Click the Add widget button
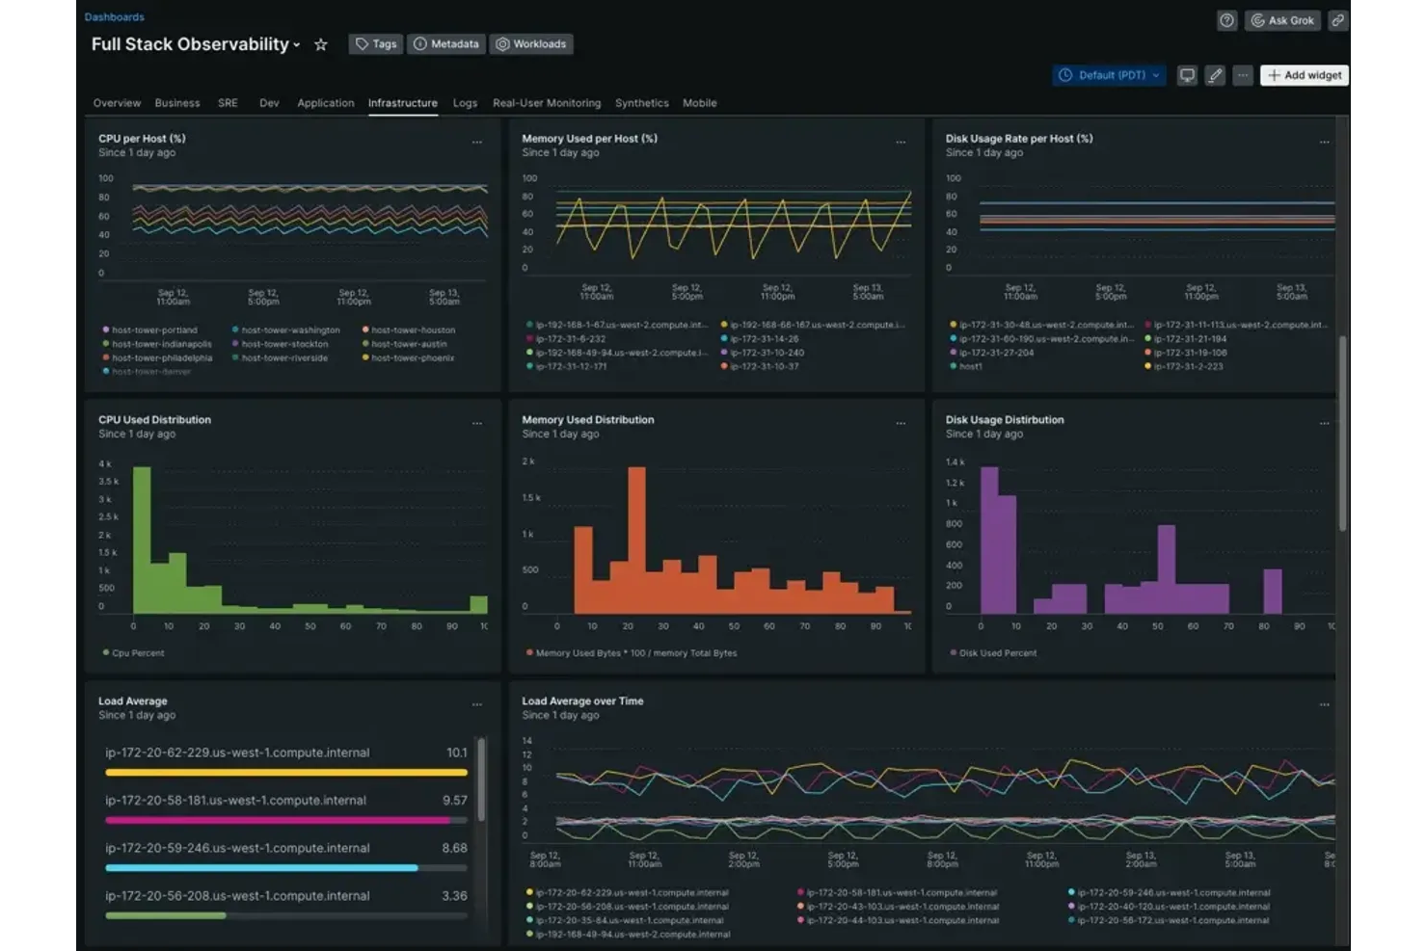The width and height of the screenshot is (1427, 951). coord(1304,74)
